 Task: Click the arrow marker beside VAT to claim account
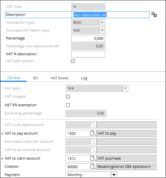[2, 159]
